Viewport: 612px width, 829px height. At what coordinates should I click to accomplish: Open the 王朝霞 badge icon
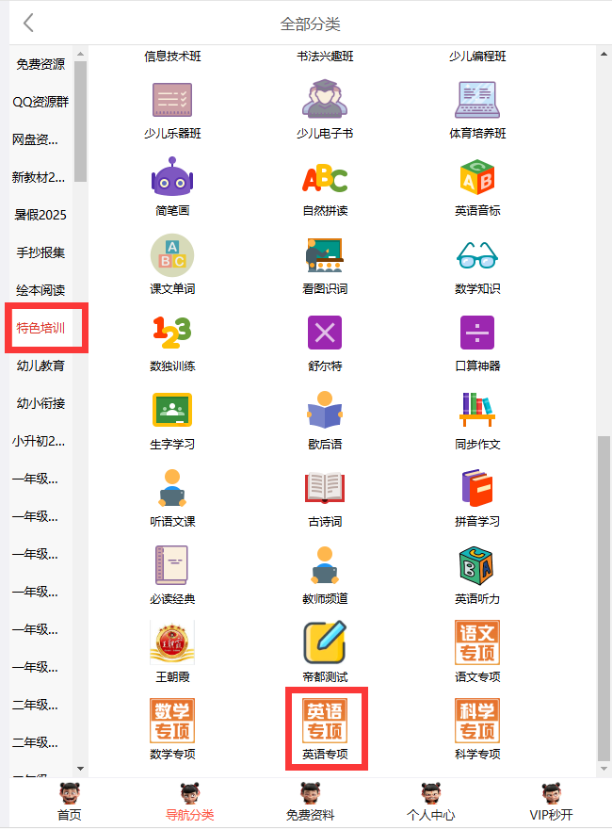point(172,643)
